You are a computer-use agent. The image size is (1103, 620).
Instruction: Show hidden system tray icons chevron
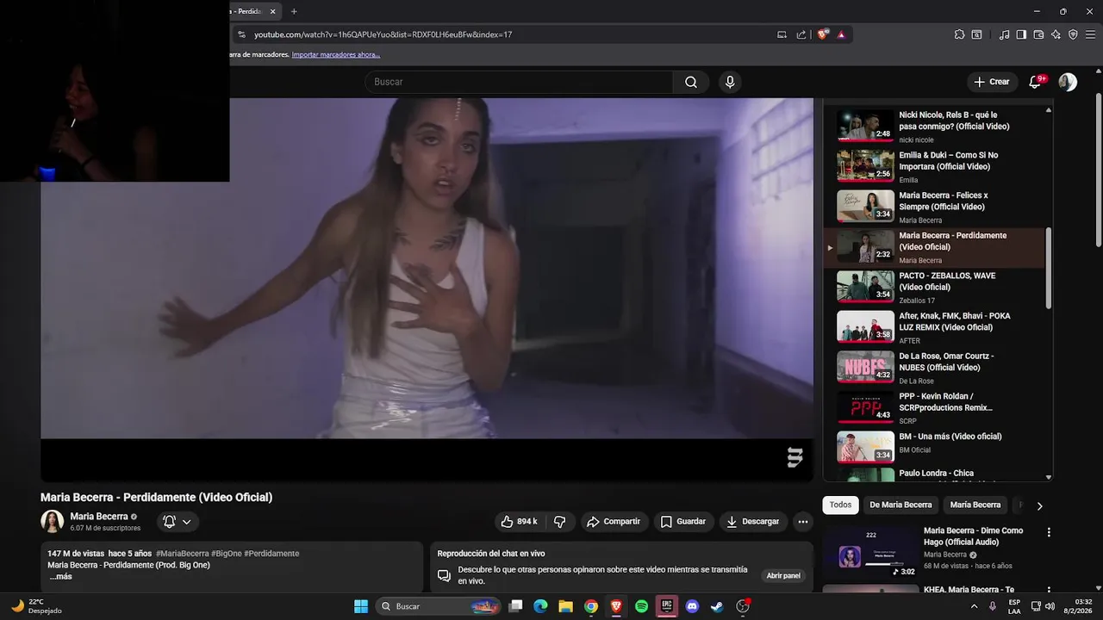[x=975, y=606]
